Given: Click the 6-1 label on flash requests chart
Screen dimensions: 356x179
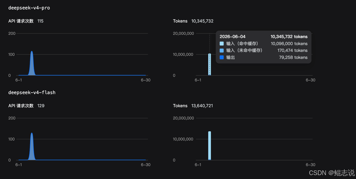Looking at the screenshot, I should coord(19,165).
